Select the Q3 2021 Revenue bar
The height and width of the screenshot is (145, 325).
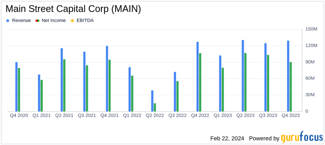84,82
